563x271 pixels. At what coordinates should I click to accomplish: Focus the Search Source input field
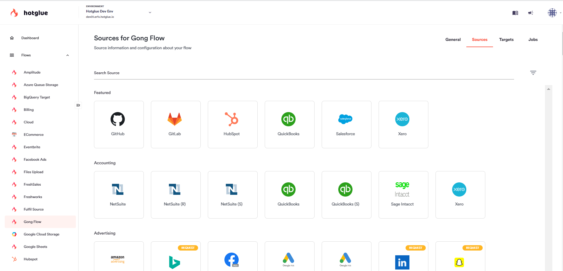click(304, 73)
